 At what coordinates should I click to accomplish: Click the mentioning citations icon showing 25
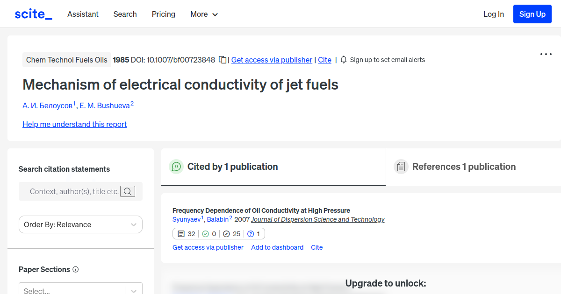click(226, 234)
